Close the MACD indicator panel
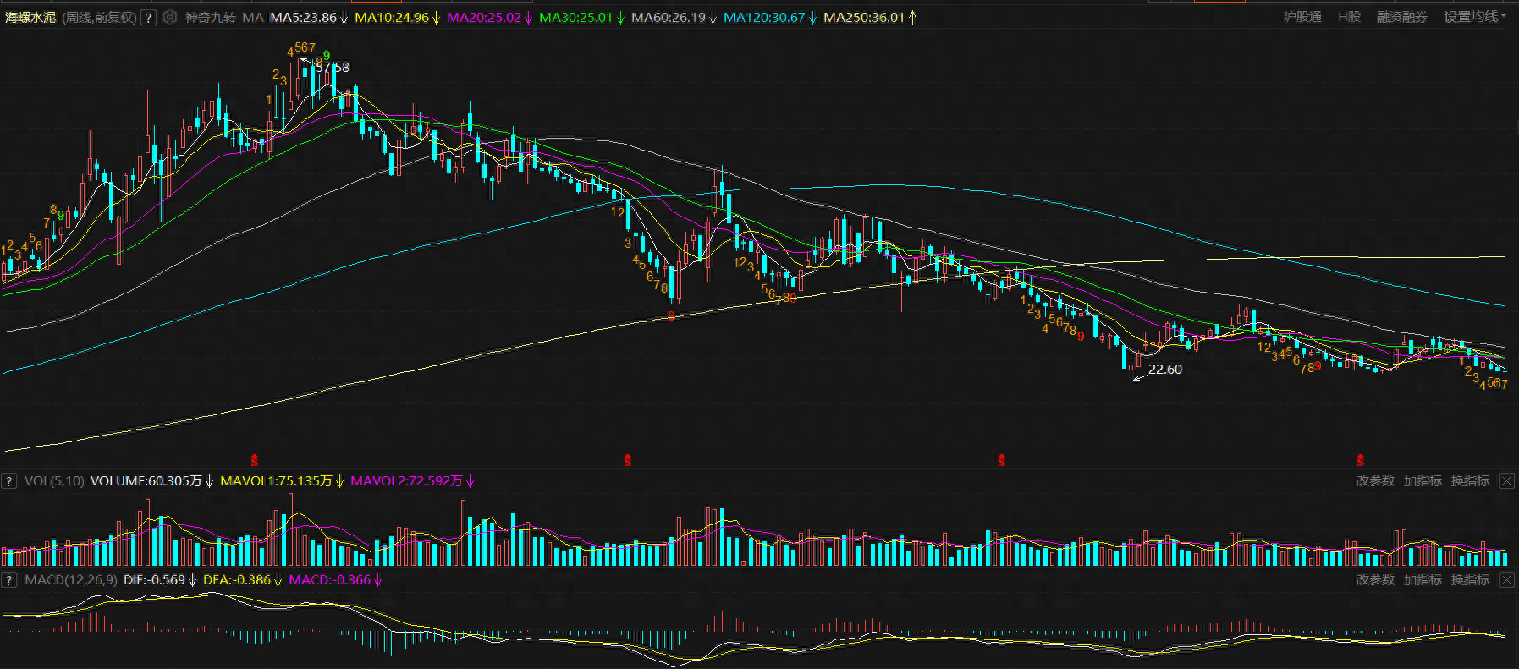 (1506, 580)
